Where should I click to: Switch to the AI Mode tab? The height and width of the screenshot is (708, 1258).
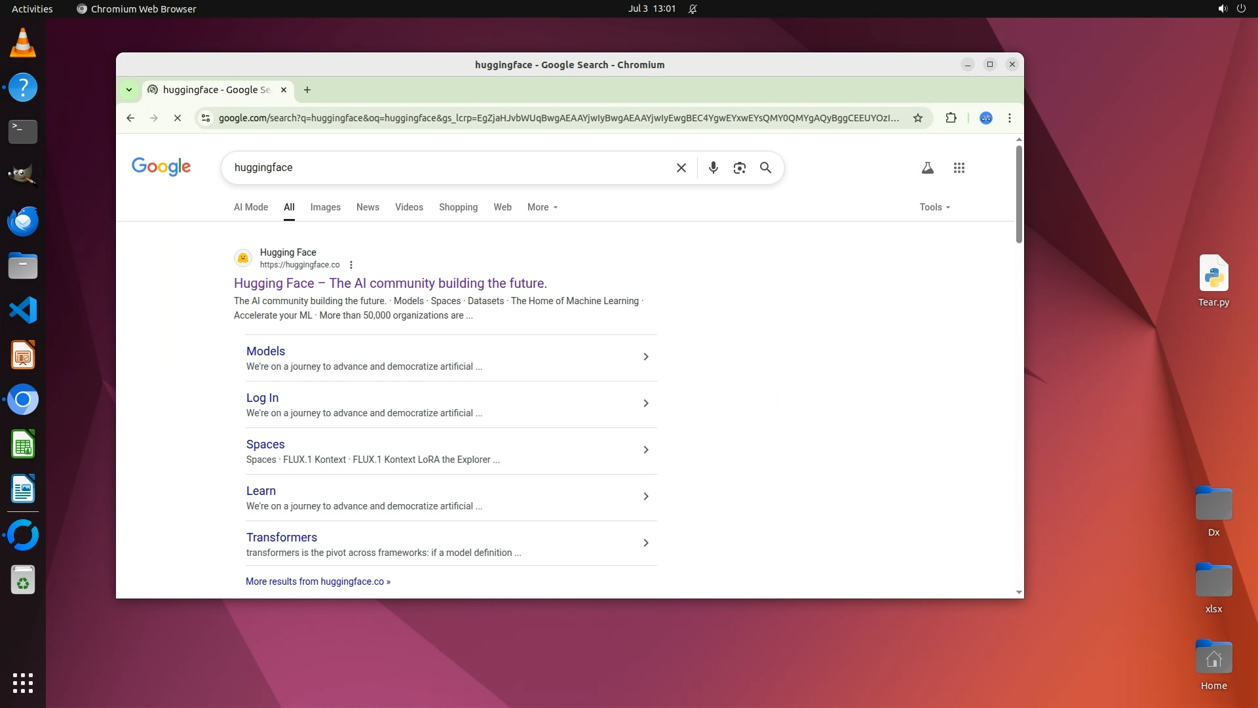click(250, 207)
